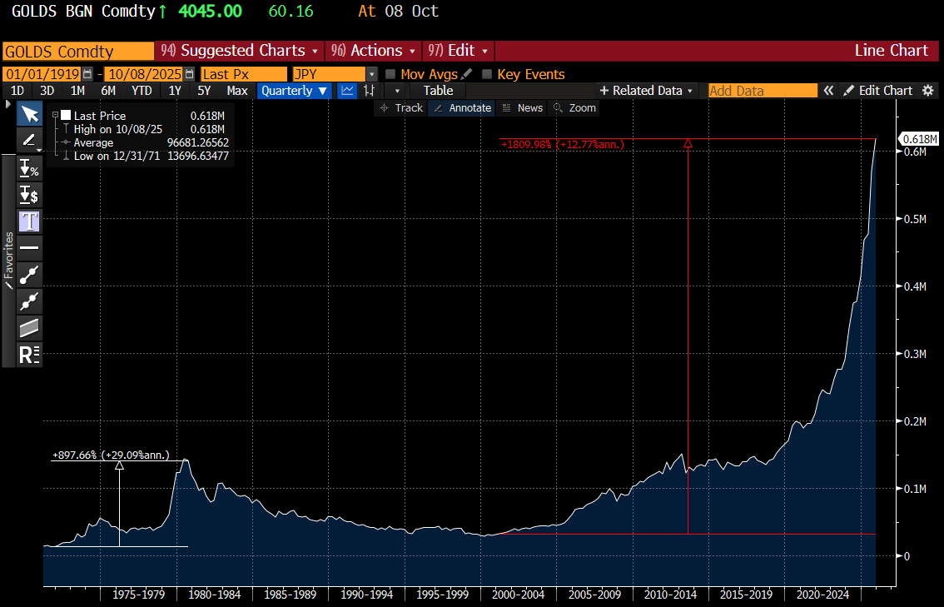Select the arrow pointer tool
The image size is (944, 607).
[29, 114]
